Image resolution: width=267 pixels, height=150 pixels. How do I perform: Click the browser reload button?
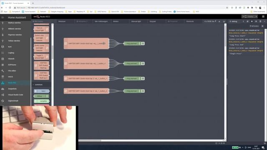tap(10, 7)
